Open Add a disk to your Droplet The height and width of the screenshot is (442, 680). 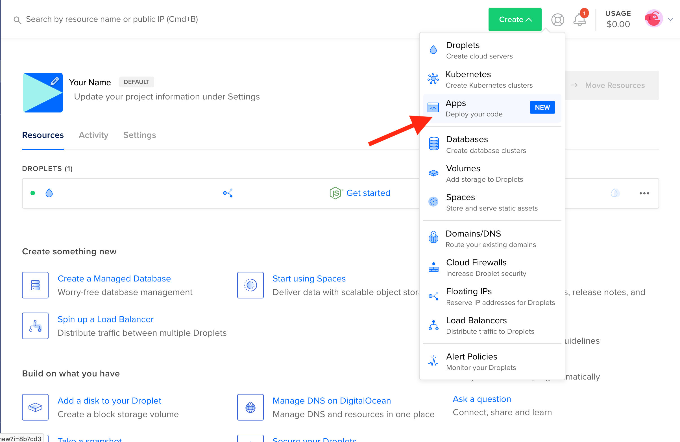click(x=109, y=400)
